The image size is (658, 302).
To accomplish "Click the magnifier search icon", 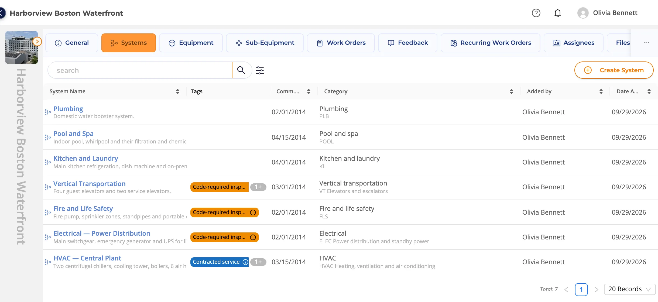I will 241,70.
